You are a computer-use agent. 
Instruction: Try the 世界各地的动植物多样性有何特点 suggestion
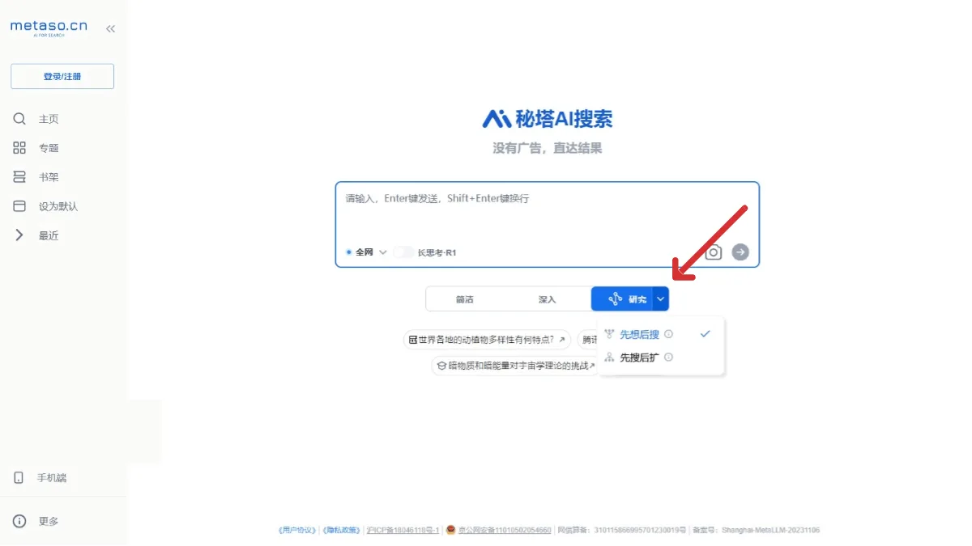[x=487, y=340]
